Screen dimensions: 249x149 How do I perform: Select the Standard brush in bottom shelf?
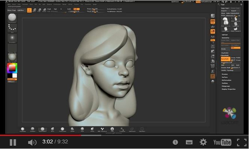[33, 129]
